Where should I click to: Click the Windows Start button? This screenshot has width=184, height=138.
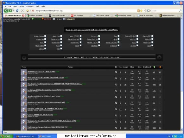click(x=7, y=136)
